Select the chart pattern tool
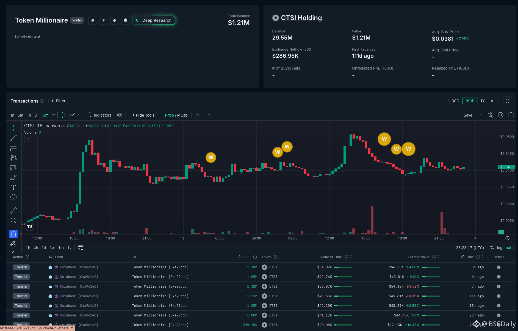The height and width of the screenshot is (331, 518). coord(13,158)
